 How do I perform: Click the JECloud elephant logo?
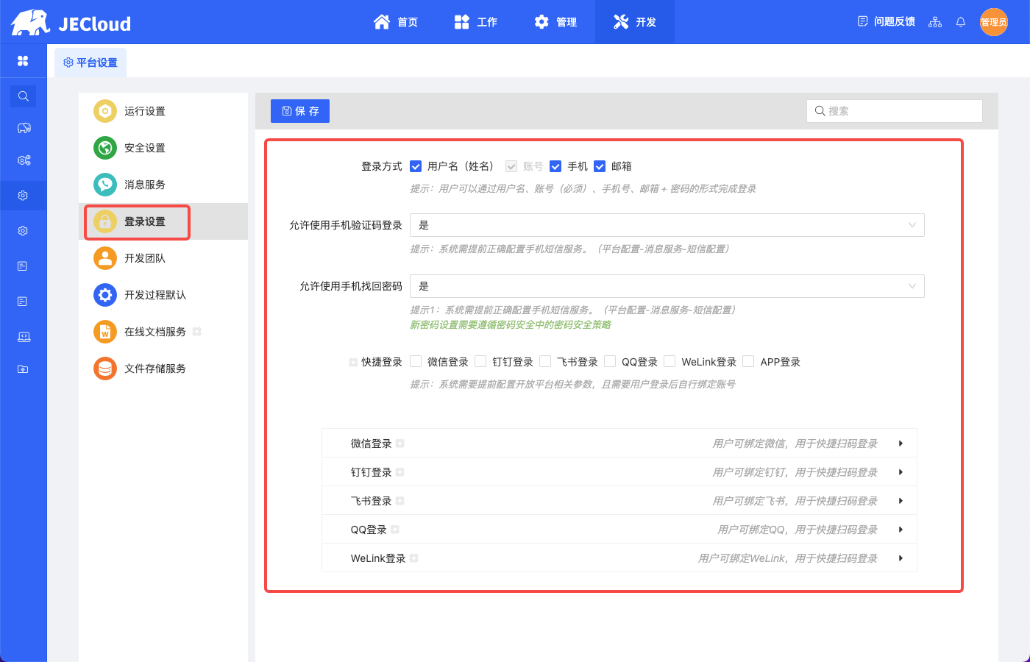[31, 23]
